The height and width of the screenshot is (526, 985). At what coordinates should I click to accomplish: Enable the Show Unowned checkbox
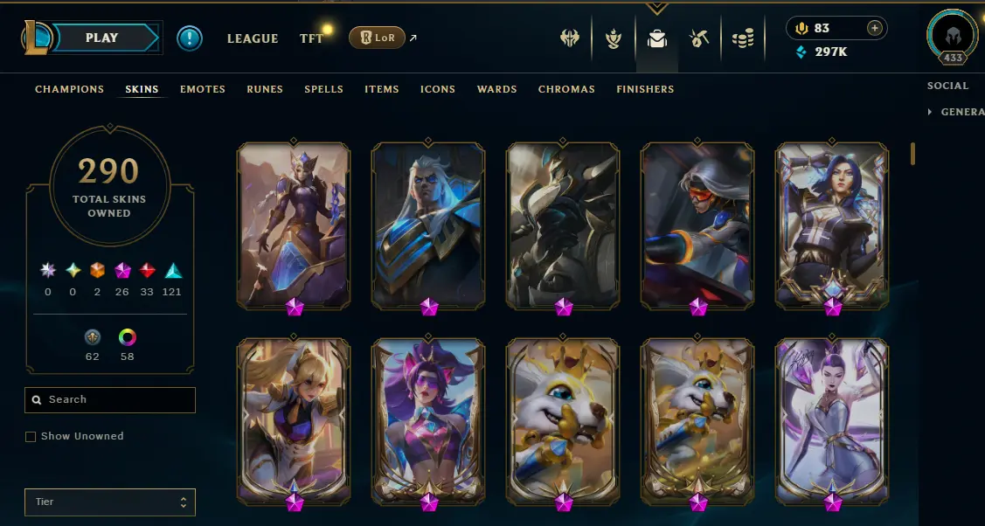pos(30,437)
